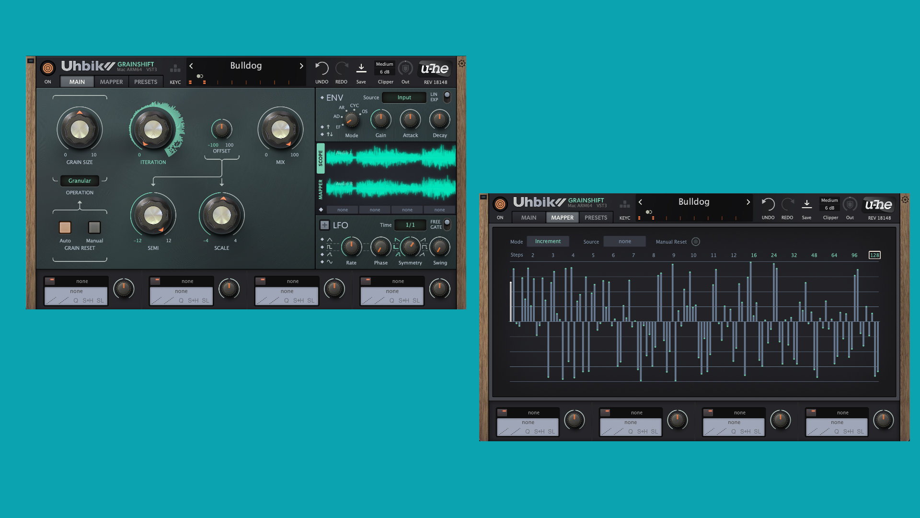This screenshot has height=518, width=920.
Task: Toggle the LFO FREE/GATE switch
Action: point(447,224)
